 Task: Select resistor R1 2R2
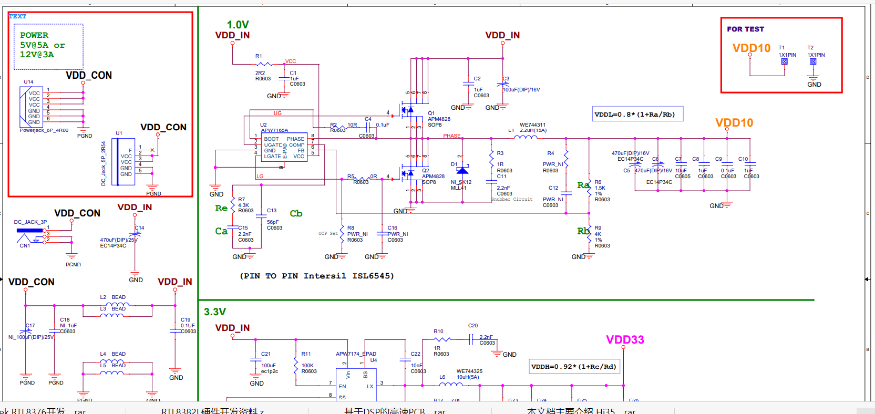[x=263, y=65]
